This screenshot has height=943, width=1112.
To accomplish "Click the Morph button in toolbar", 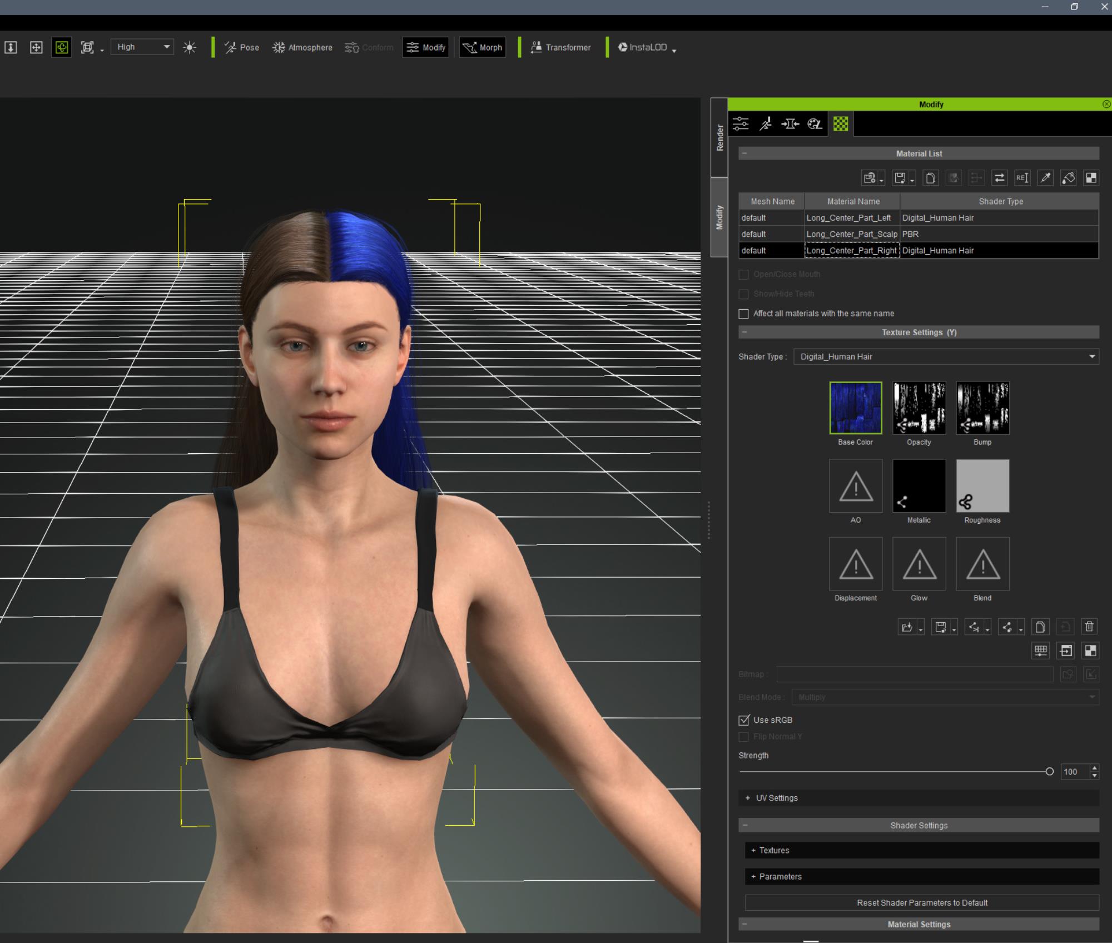I will (x=482, y=48).
